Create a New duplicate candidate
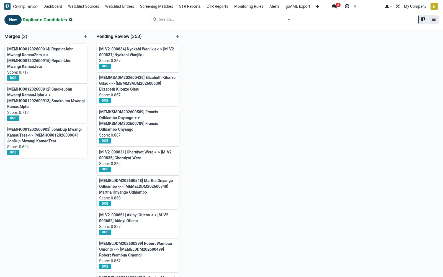The width and height of the screenshot is (443, 277). click(x=13, y=20)
